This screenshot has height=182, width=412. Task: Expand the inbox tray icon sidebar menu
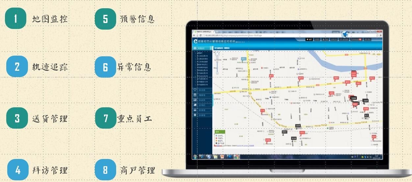click(x=195, y=110)
